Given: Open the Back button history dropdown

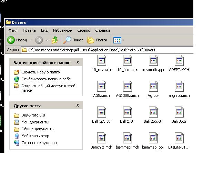Looking at the screenshot, I should [31, 40].
